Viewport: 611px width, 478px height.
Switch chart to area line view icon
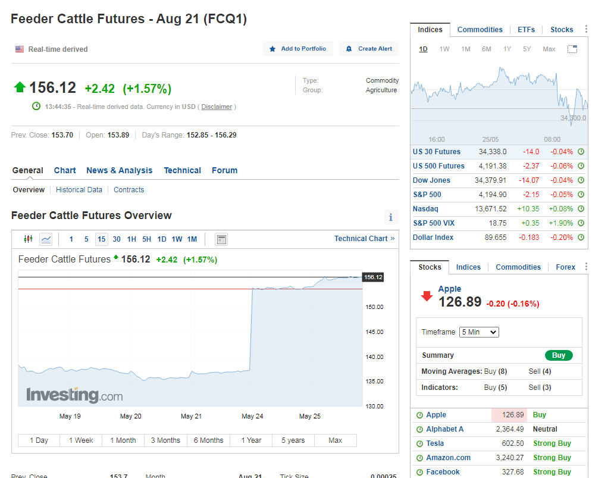(46, 239)
